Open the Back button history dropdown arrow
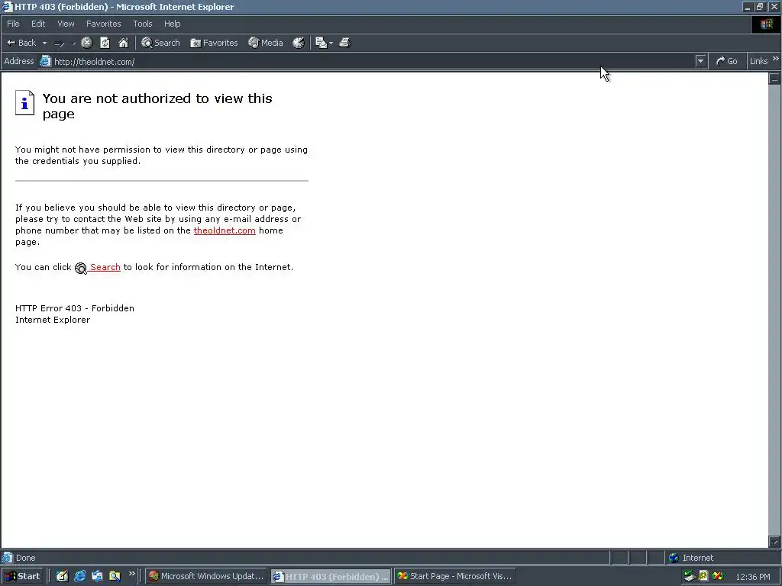Viewport: 782px width, 586px height. pyautogui.click(x=44, y=43)
